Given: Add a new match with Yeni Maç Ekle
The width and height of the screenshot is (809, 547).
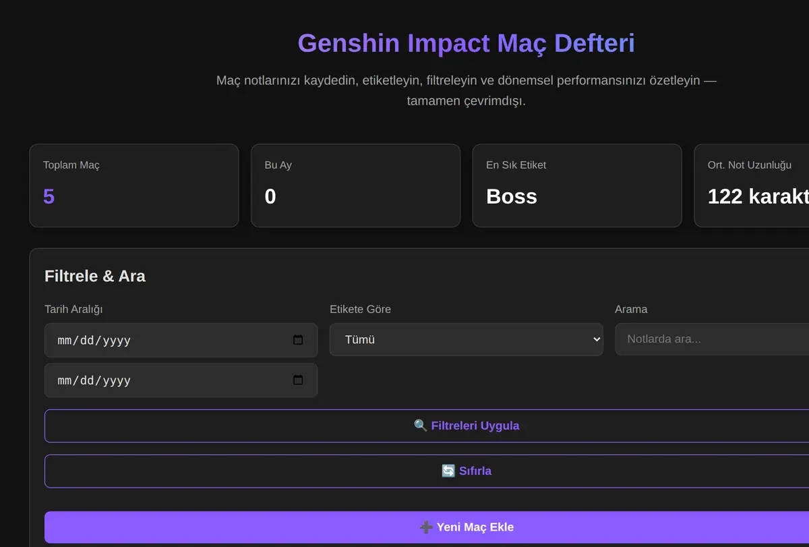Looking at the screenshot, I should (467, 527).
